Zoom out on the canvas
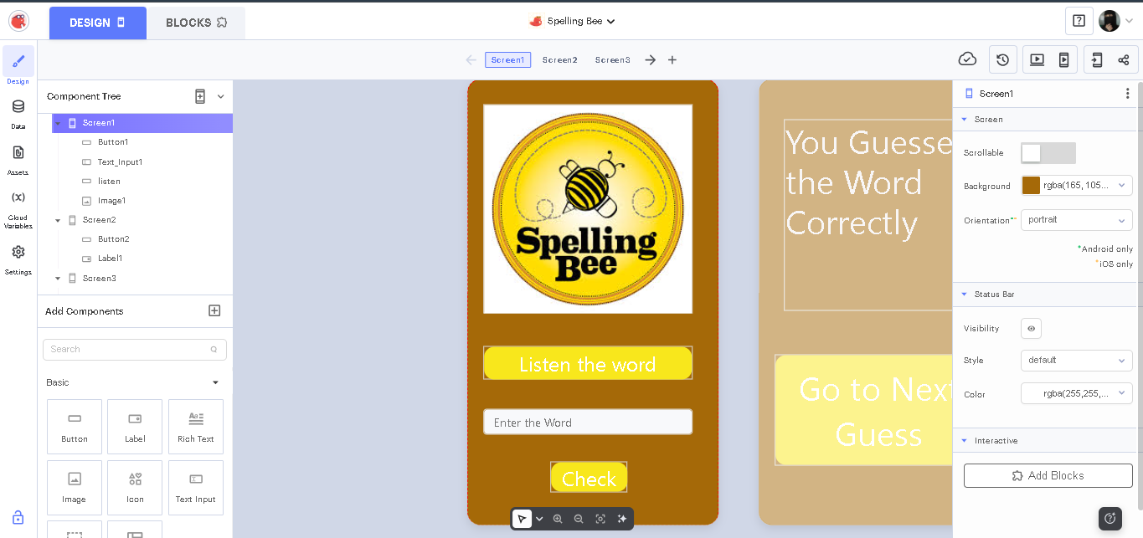This screenshot has width=1143, height=538. click(579, 519)
